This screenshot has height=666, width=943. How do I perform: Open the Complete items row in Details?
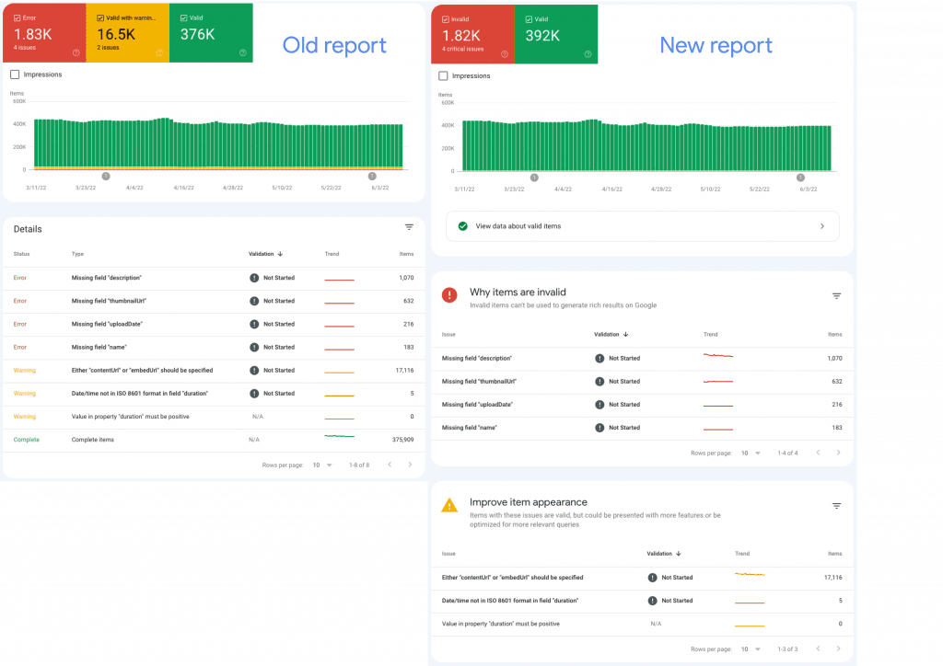92,440
